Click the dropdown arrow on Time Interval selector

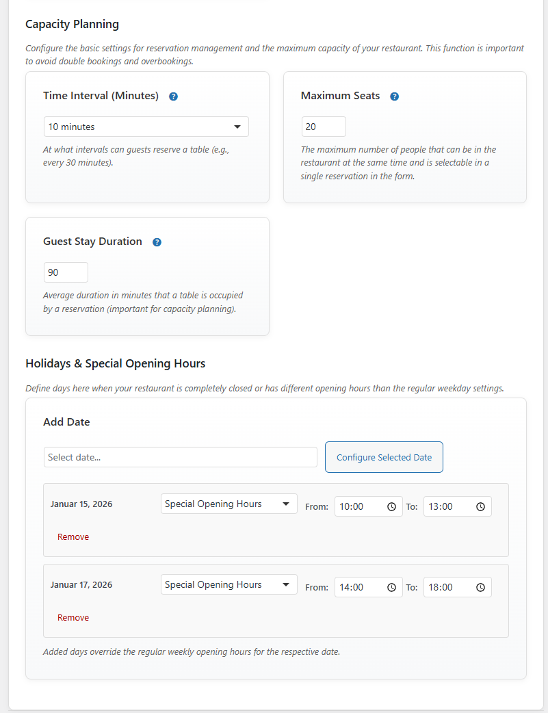(x=237, y=127)
